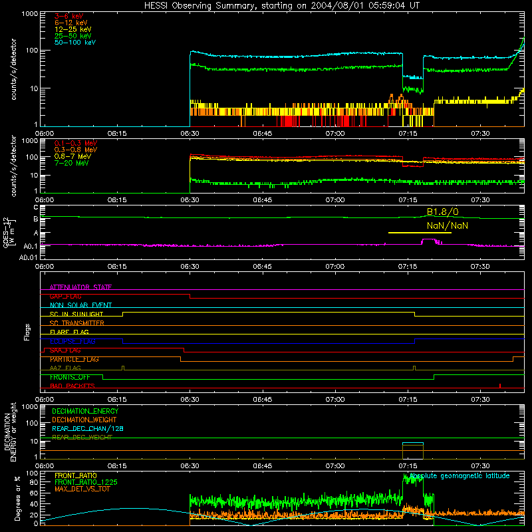
Task: Click the Flags y-axis title
Action: tap(27, 332)
